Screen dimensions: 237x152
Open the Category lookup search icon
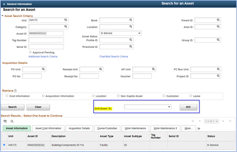click(66, 27)
